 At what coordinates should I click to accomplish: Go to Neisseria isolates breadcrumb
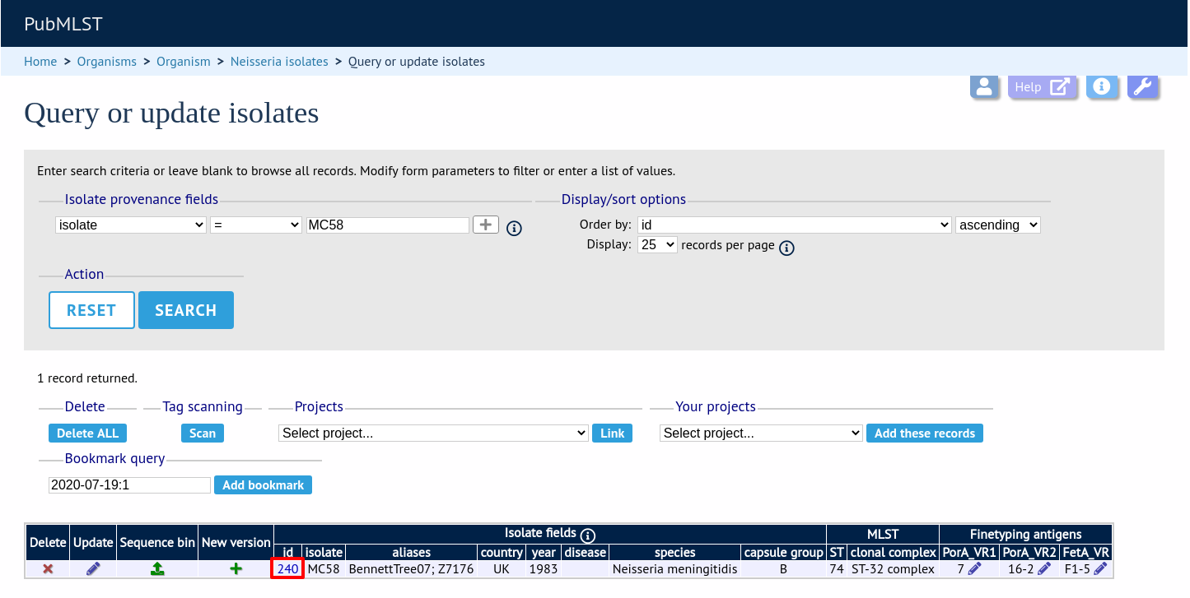coord(279,62)
